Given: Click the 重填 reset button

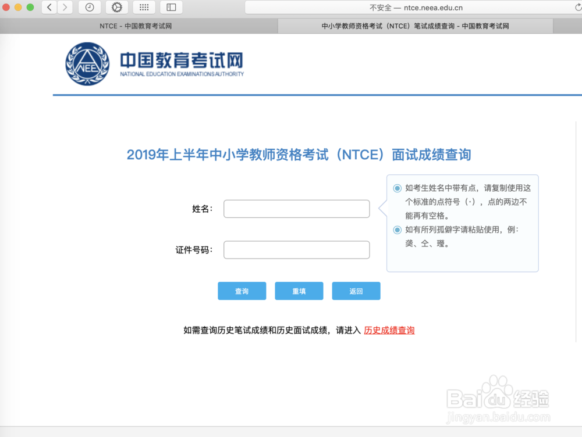Looking at the screenshot, I should (299, 291).
